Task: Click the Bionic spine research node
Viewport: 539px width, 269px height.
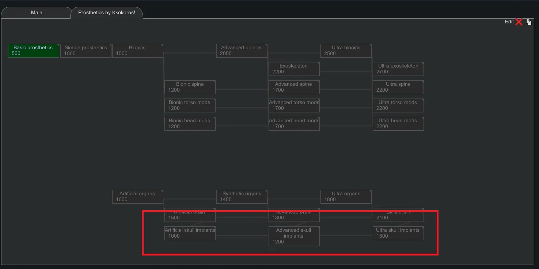Action: point(190,87)
